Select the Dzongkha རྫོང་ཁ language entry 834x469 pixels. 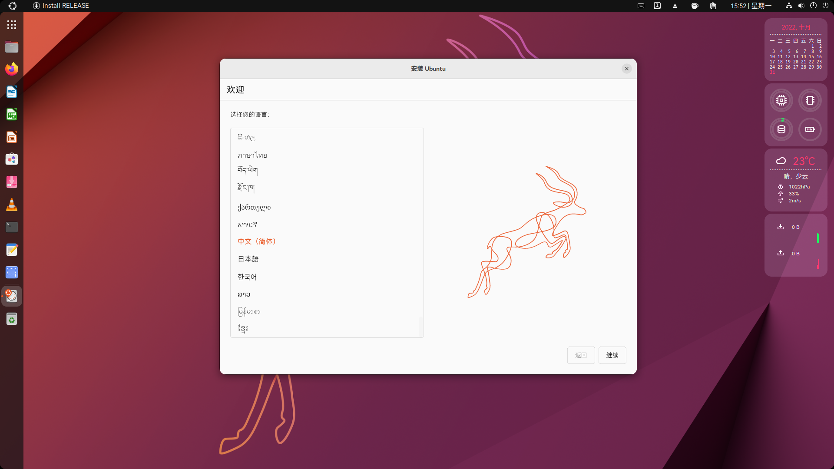[327, 188]
